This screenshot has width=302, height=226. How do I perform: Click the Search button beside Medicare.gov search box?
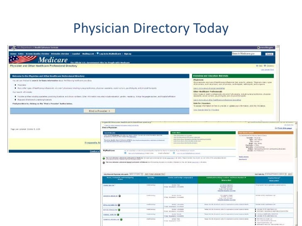269,54
